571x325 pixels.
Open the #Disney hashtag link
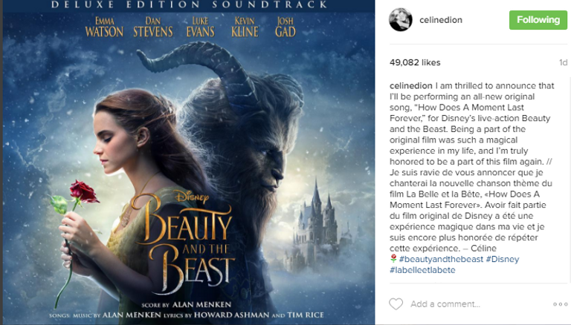click(503, 259)
